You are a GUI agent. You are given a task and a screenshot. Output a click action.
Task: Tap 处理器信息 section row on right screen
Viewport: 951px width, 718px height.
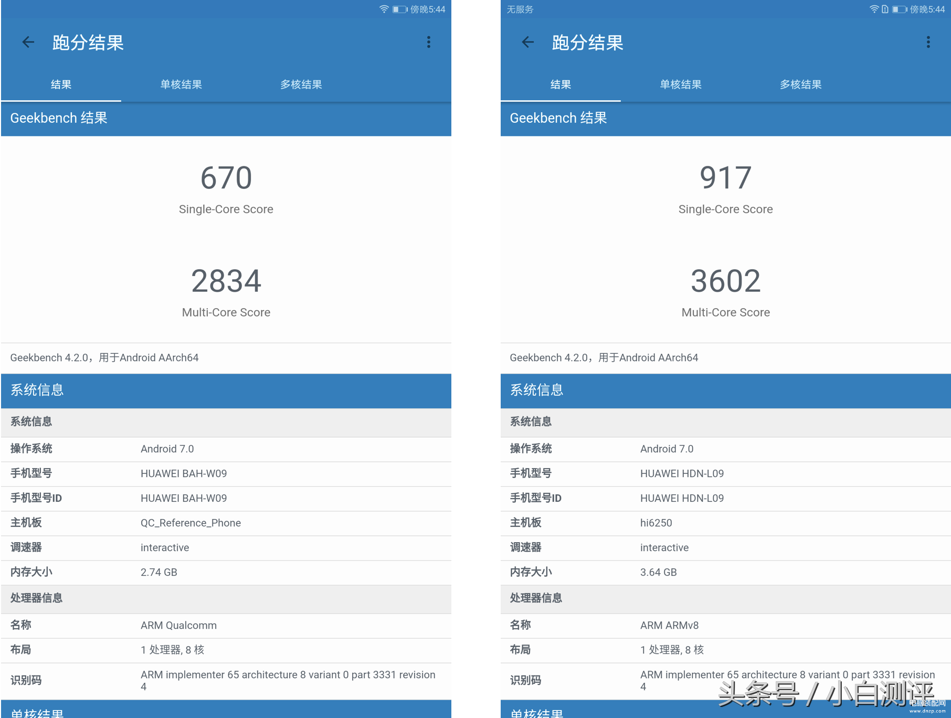(726, 598)
